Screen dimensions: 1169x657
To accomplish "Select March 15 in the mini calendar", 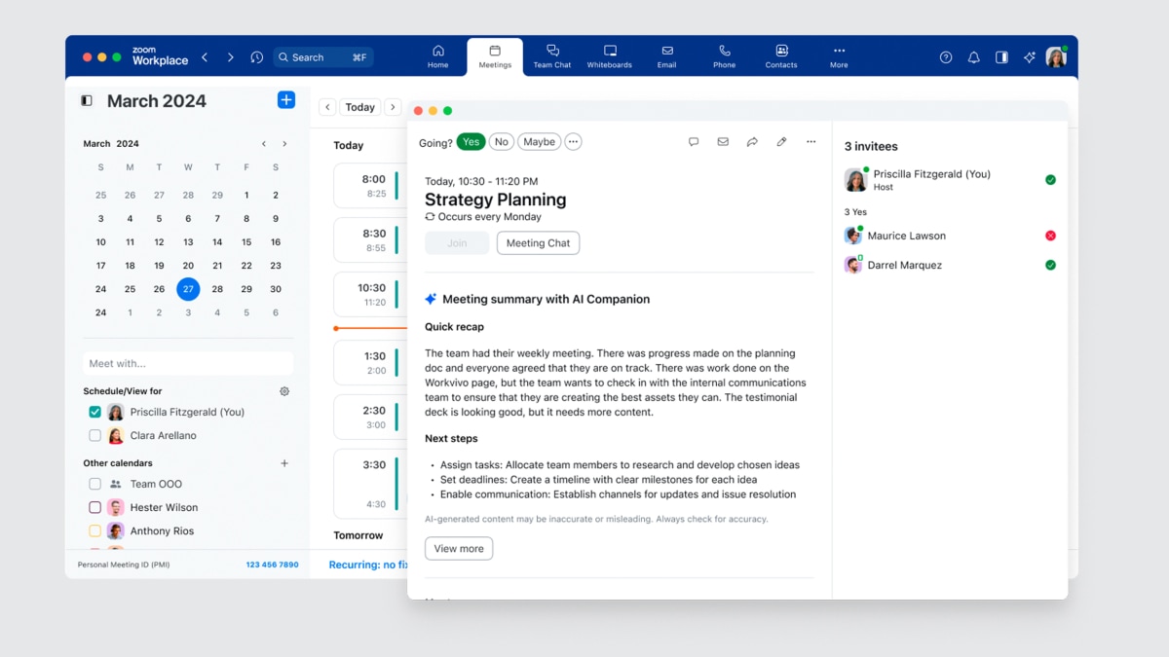I will tap(246, 242).
